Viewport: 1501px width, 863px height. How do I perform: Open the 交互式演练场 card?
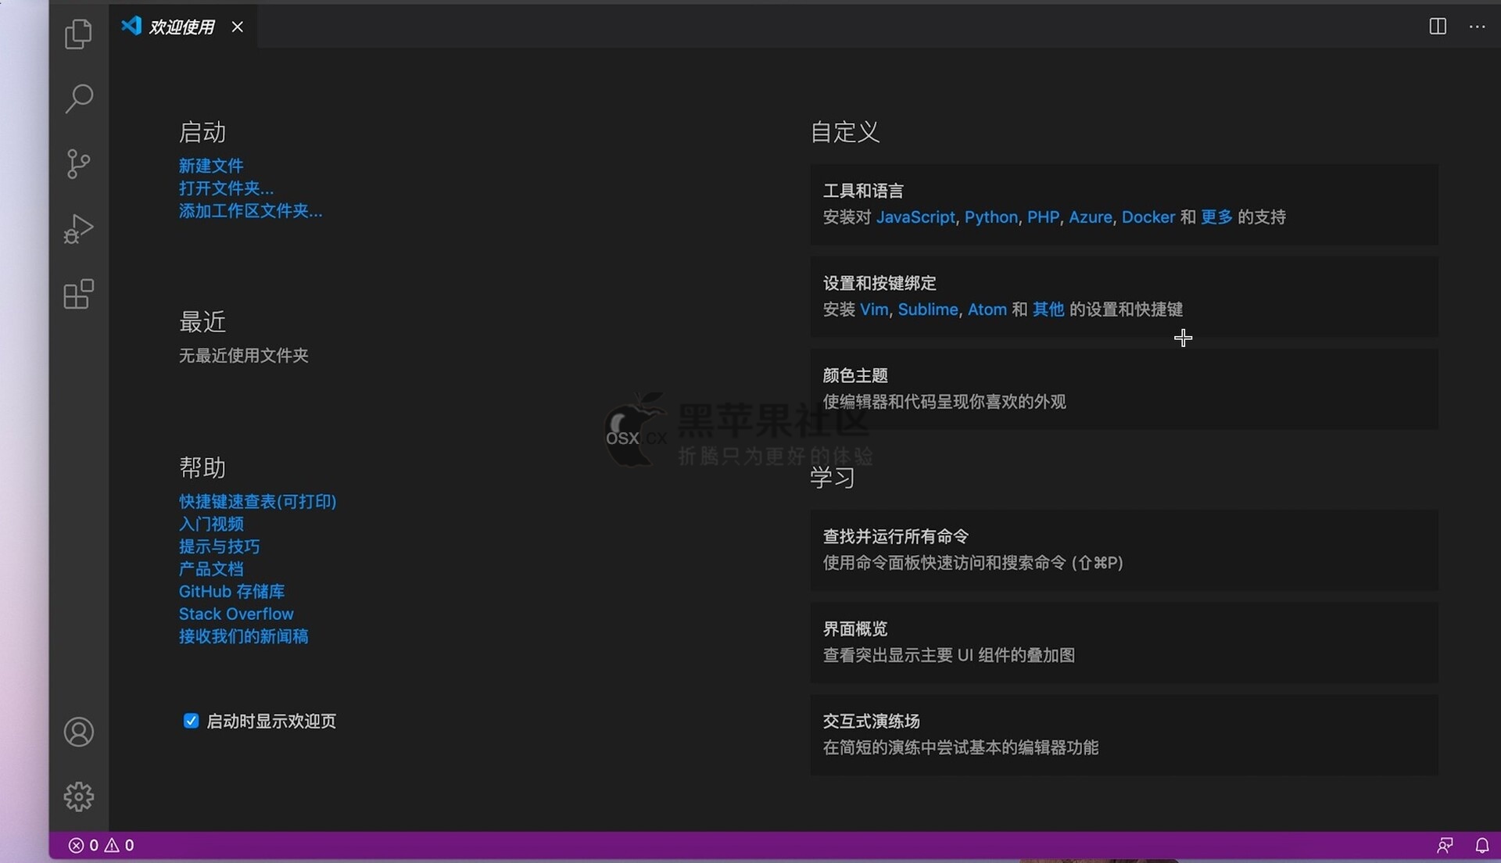pyautogui.click(x=1123, y=734)
